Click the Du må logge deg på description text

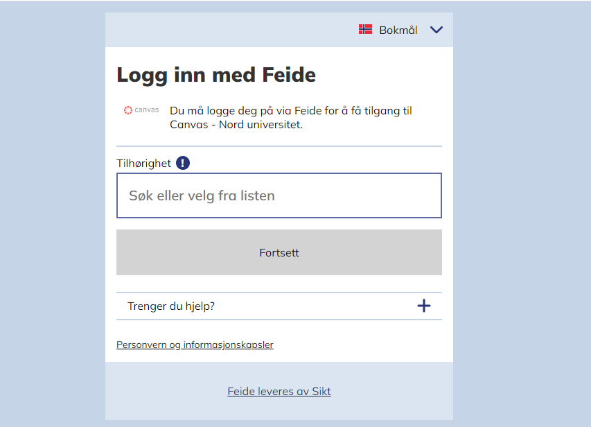coord(291,117)
